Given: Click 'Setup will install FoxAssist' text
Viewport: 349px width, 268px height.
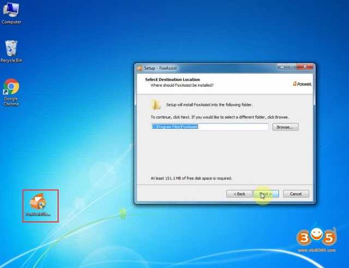Looking at the screenshot, I should pyautogui.click(x=209, y=105).
